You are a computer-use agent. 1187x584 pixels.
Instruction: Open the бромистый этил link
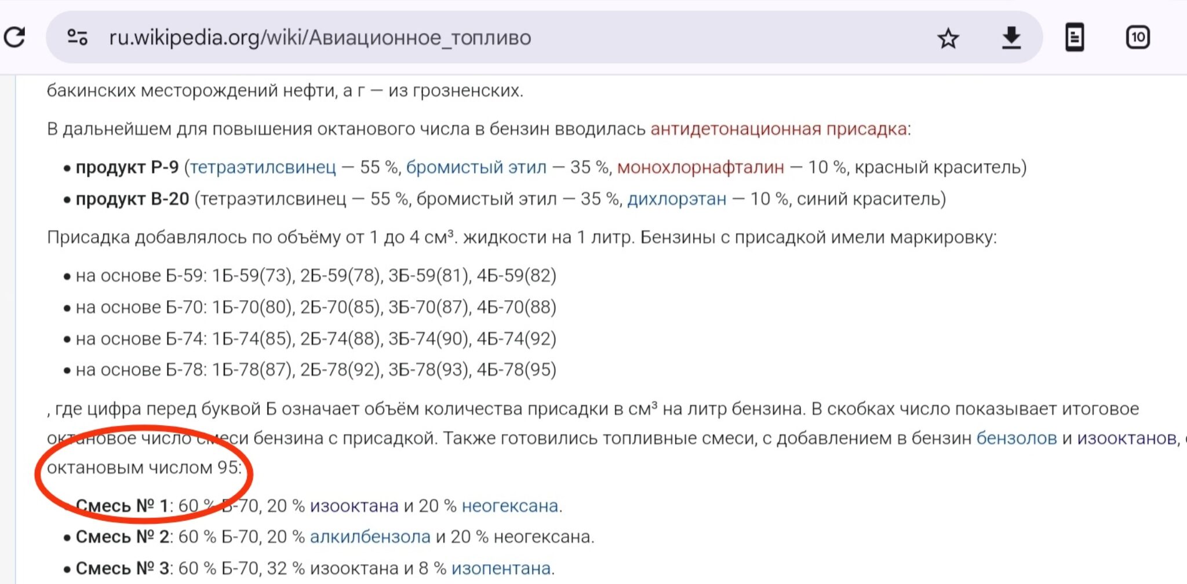(x=476, y=167)
